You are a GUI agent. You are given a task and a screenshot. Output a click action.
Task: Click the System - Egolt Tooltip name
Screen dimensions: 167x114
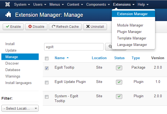66,98
